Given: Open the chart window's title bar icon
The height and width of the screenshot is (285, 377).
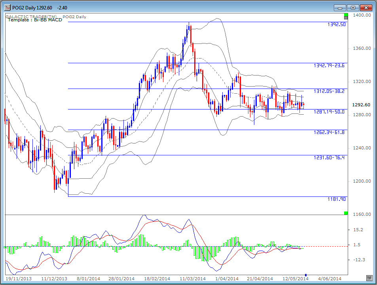Looking at the screenshot, I should tap(8, 8).
